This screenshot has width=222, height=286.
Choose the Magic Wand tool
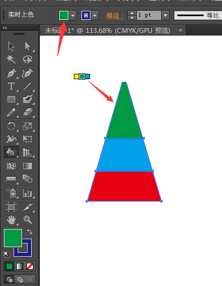tap(11, 59)
